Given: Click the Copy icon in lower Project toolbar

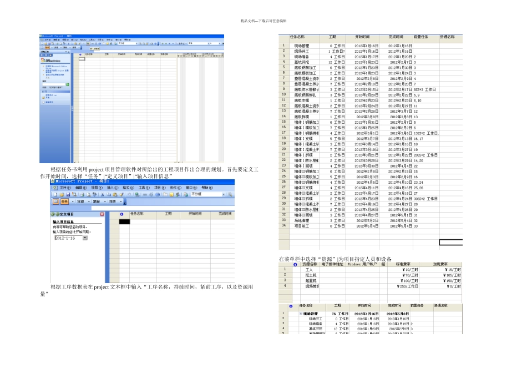Looking at the screenshot, I should [109, 194].
